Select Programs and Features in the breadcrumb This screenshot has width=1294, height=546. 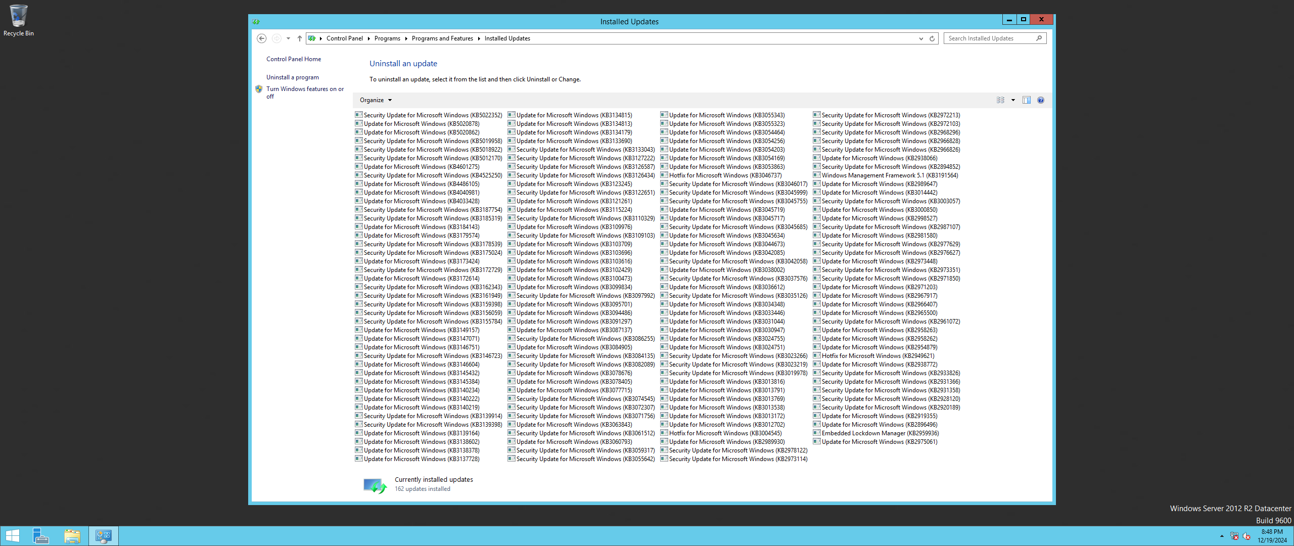point(442,38)
